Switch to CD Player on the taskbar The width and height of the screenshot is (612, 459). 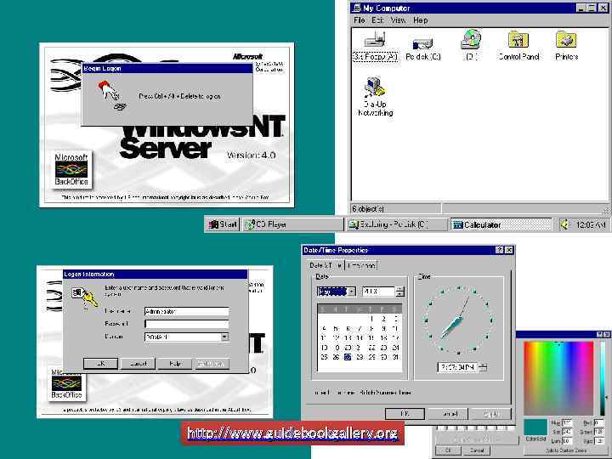click(x=292, y=224)
